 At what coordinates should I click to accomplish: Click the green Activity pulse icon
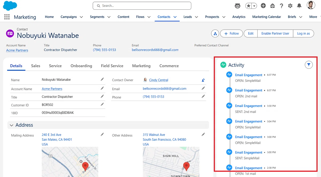[x=223, y=65]
